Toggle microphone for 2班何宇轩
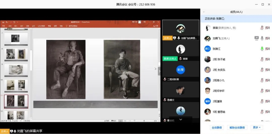This screenshot has width=272, height=134. (x=262, y=91)
